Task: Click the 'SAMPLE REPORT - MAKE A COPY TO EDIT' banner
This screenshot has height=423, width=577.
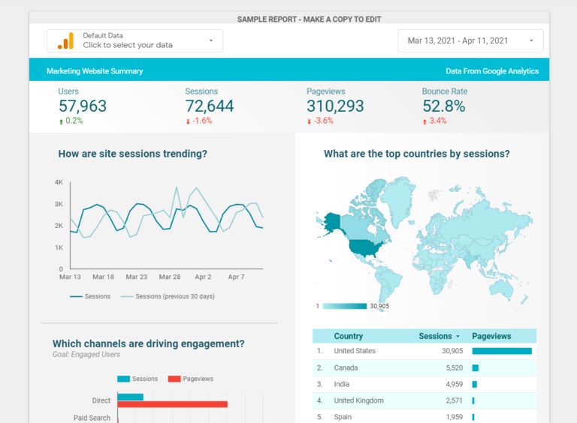Action: point(309,19)
